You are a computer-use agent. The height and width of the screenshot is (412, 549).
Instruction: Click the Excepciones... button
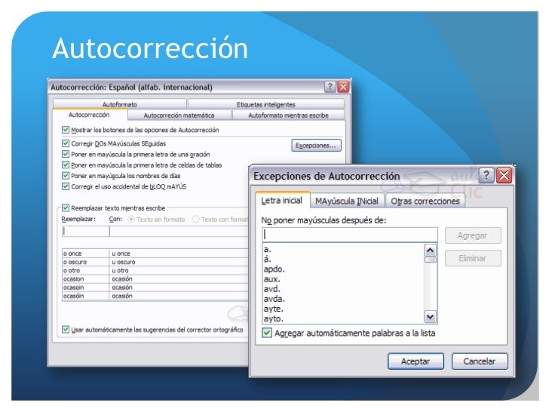[x=316, y=146]
